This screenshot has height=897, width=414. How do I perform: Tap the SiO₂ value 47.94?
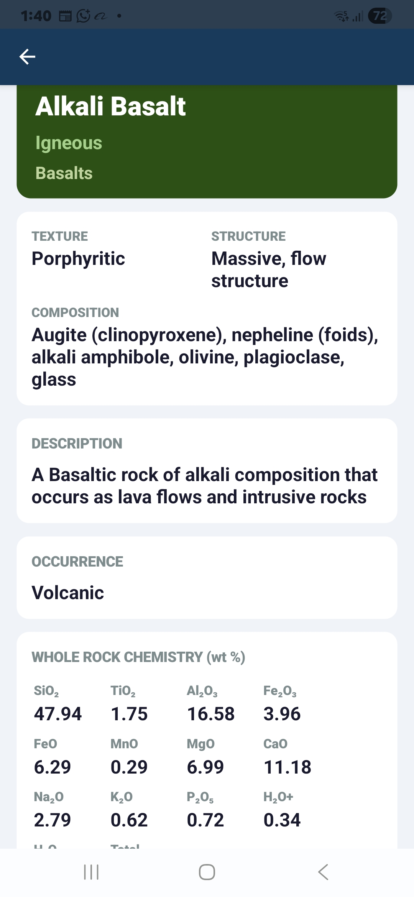tap(58, 714)
